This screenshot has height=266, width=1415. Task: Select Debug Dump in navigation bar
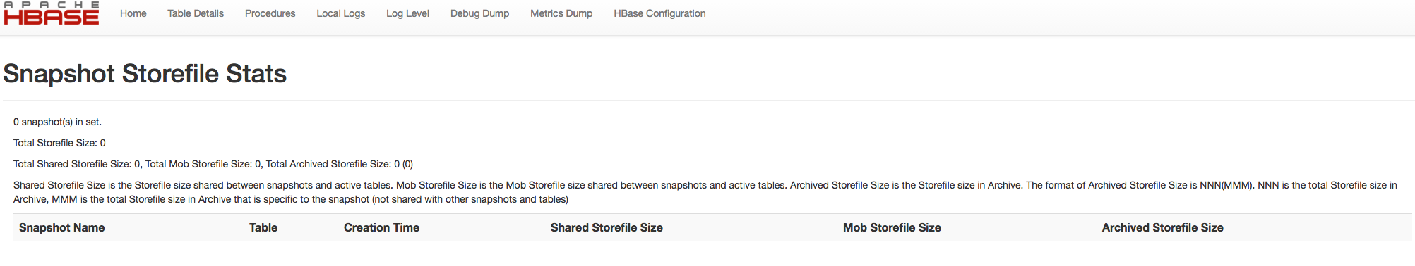(480, 13)
